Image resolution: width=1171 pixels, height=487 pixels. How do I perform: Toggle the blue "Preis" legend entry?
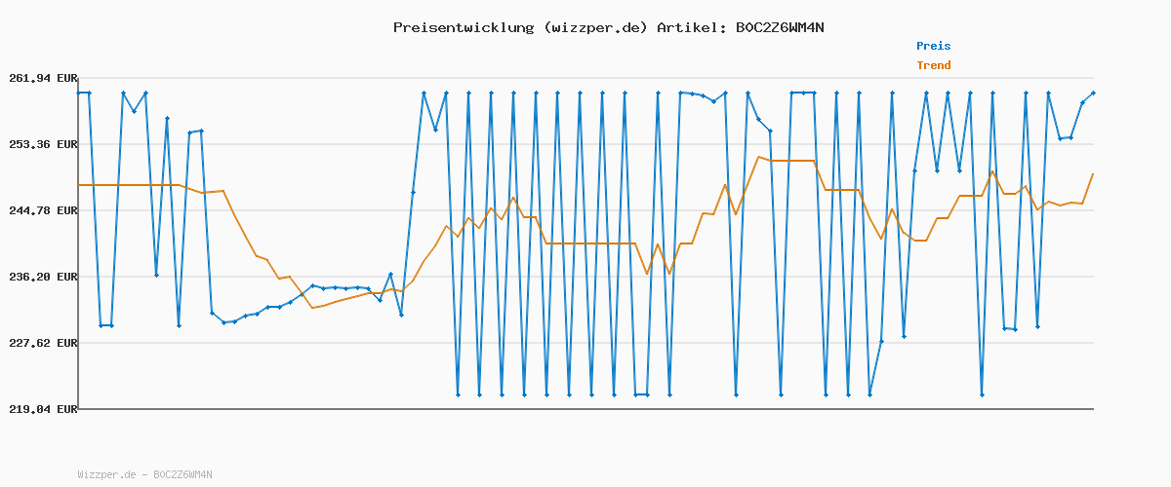click(x=933, y=46)
